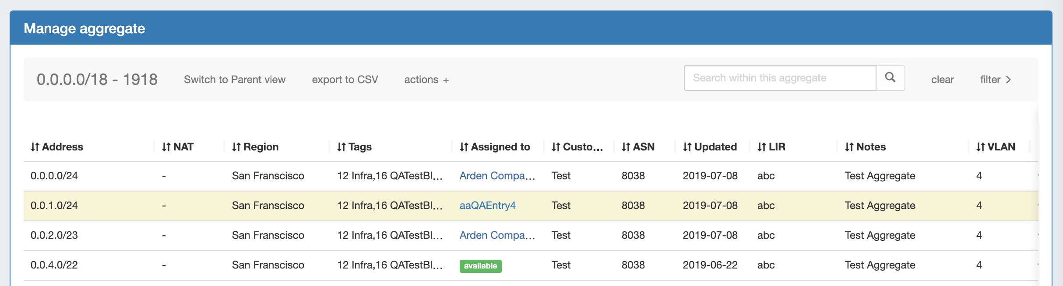Sort by Assigned to column arrows
The height and width of the screenshot is (286, 1063).
pos(464,147)
